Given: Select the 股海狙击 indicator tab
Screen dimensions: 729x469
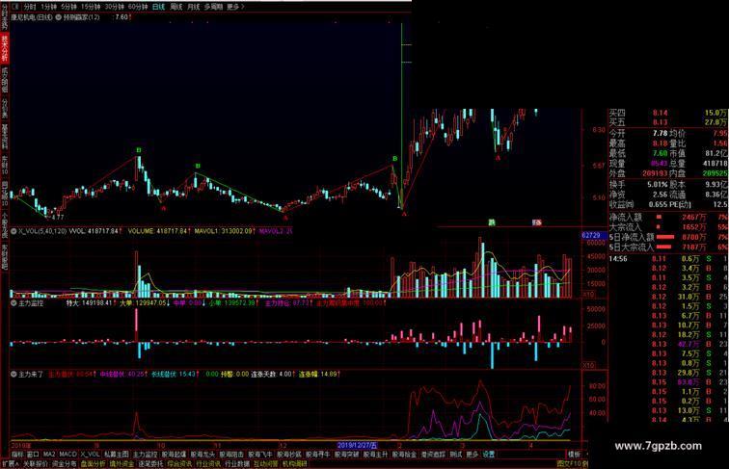Looking at the screenshot, I should click(x=231, y=455).
